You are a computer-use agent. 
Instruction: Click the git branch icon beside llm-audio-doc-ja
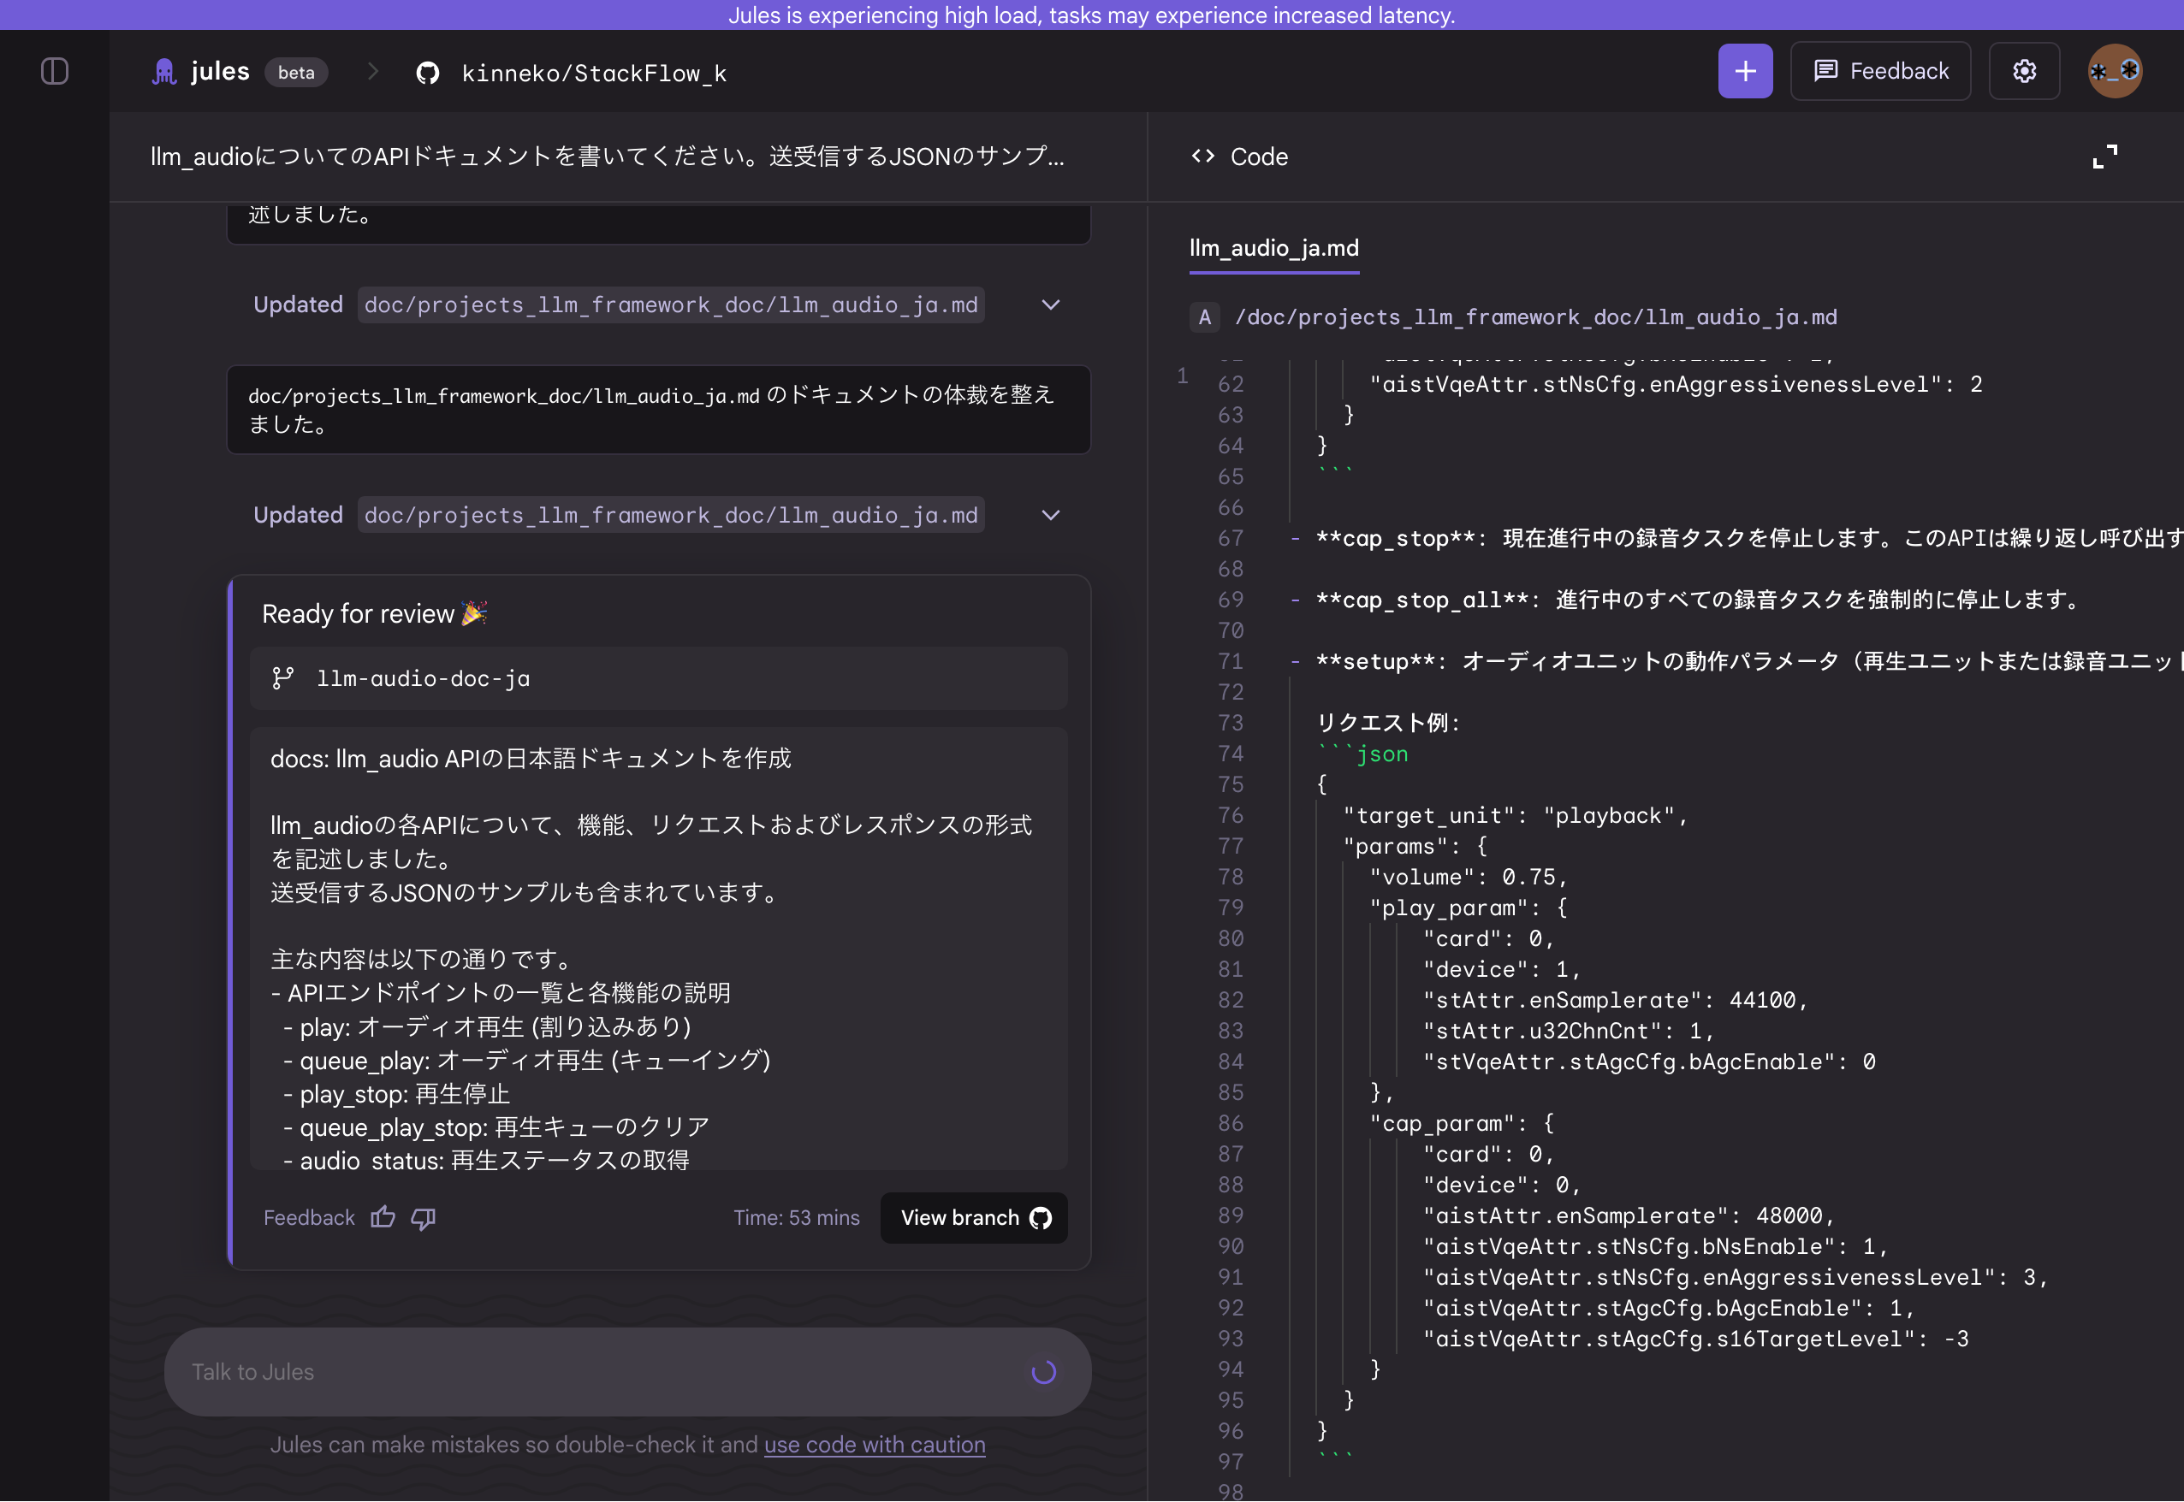[282, 678]
